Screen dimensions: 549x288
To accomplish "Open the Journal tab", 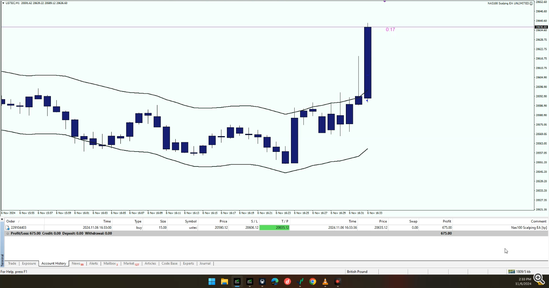I will click(x=205, y=263).
